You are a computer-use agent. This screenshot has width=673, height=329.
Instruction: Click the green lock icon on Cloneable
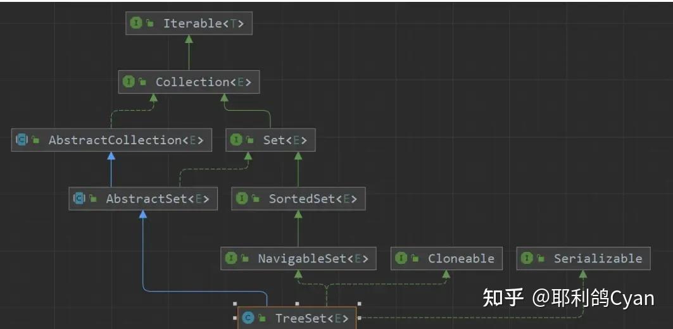(415, 258)
